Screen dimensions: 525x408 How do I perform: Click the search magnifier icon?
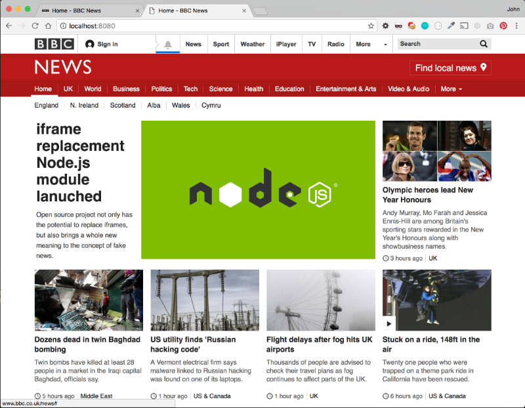(484, 44)
